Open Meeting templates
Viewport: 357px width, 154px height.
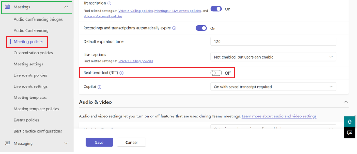point(30,98)
